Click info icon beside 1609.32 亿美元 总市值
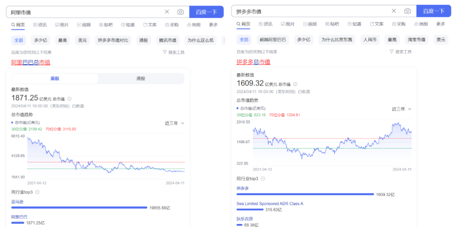455x230 pixels. click(x=295, y=84)
